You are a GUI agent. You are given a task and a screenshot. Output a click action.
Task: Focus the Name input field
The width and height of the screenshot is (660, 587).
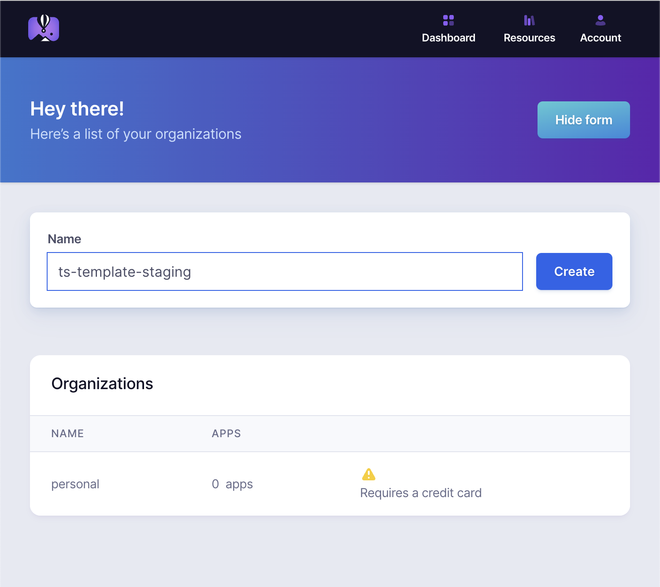(285, 271)
